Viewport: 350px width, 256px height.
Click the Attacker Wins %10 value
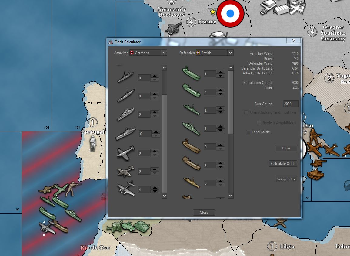tap(295, 54)
